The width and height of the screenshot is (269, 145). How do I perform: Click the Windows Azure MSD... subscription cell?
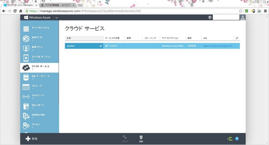[173, 46]
